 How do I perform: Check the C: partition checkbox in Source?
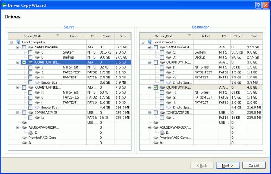pos(30,52)
